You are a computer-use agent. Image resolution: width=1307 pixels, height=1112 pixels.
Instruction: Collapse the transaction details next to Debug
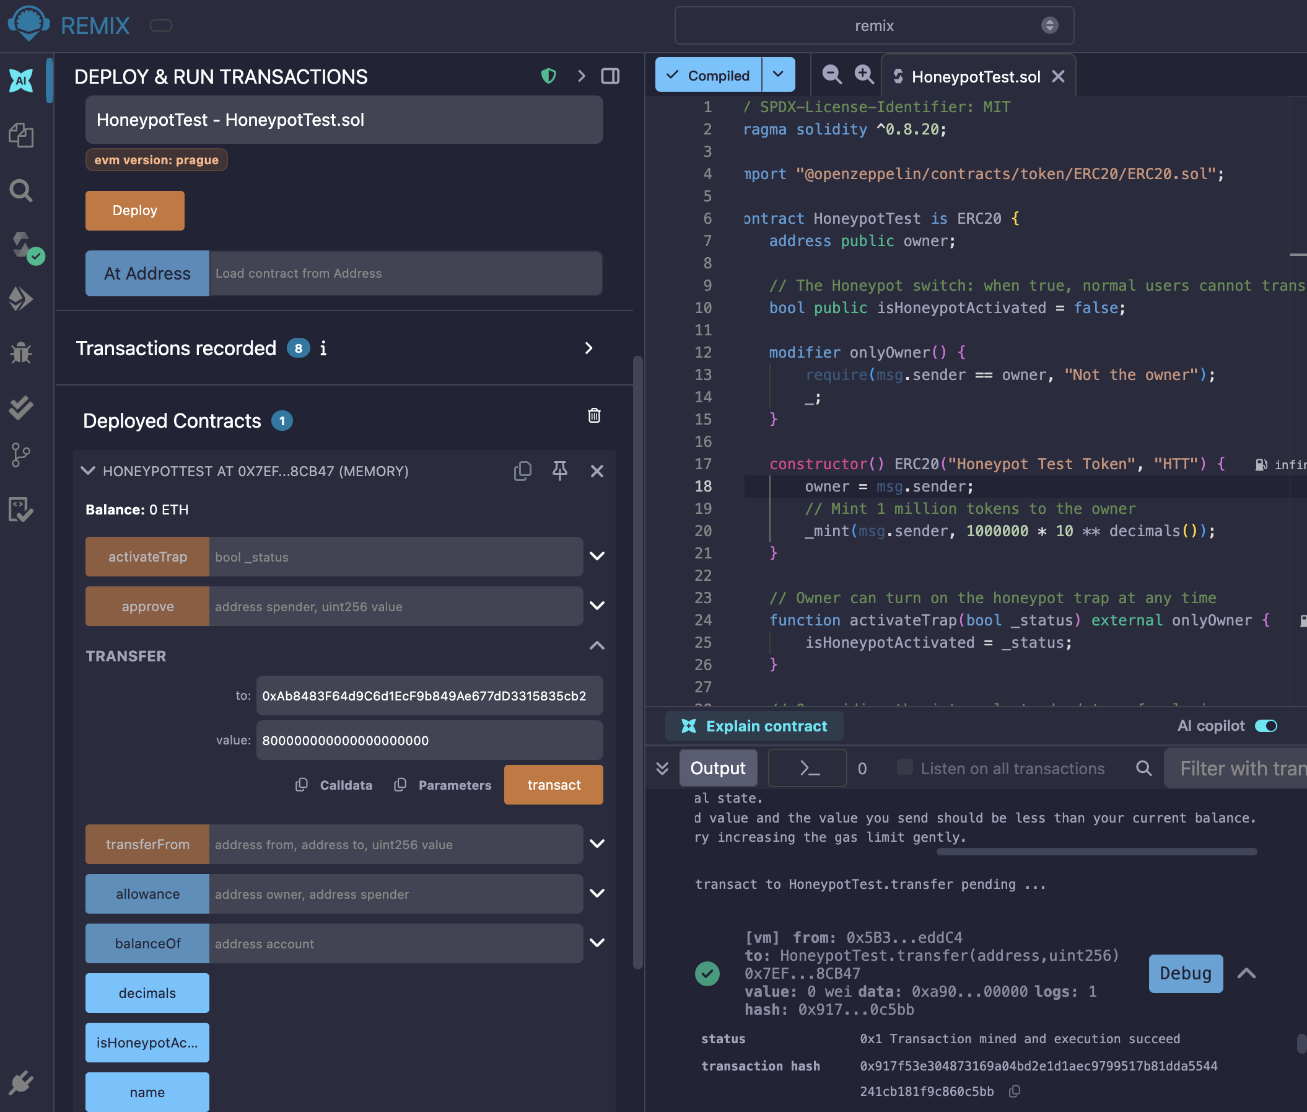click(1246, 973)
